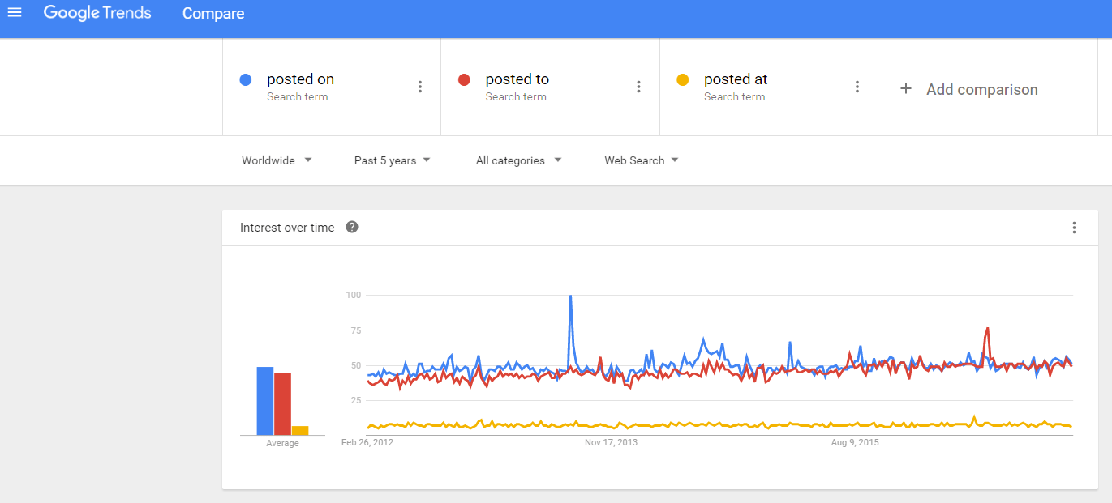Screen dimensions: 1112x503
Task: Click the 'Add comparison' text
Action: (x=981, y=89)
